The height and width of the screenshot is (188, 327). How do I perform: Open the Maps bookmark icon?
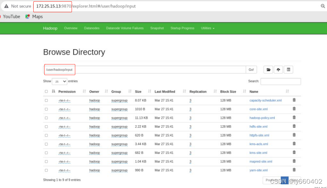tap(28, 16)
